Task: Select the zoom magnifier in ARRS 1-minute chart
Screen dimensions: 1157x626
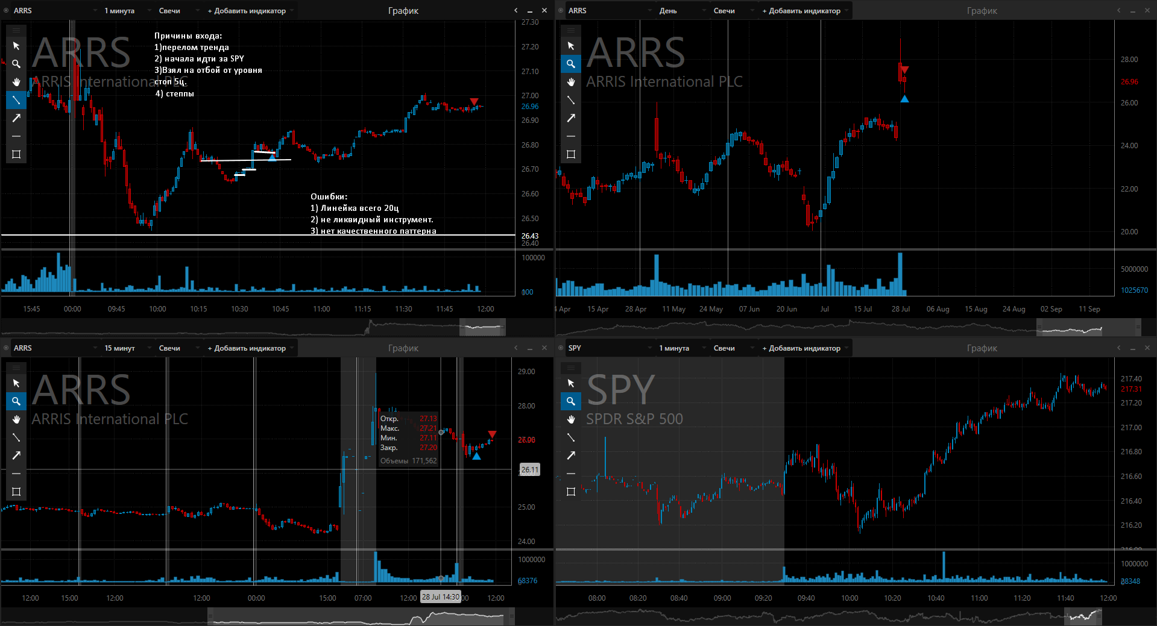Action: point(16,64)
